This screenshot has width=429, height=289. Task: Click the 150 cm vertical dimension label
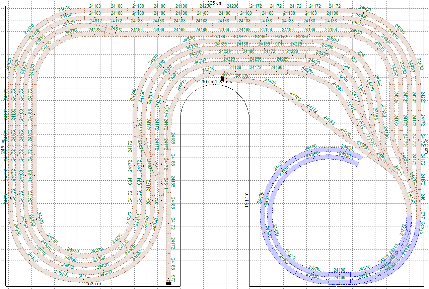click(246, 200)
